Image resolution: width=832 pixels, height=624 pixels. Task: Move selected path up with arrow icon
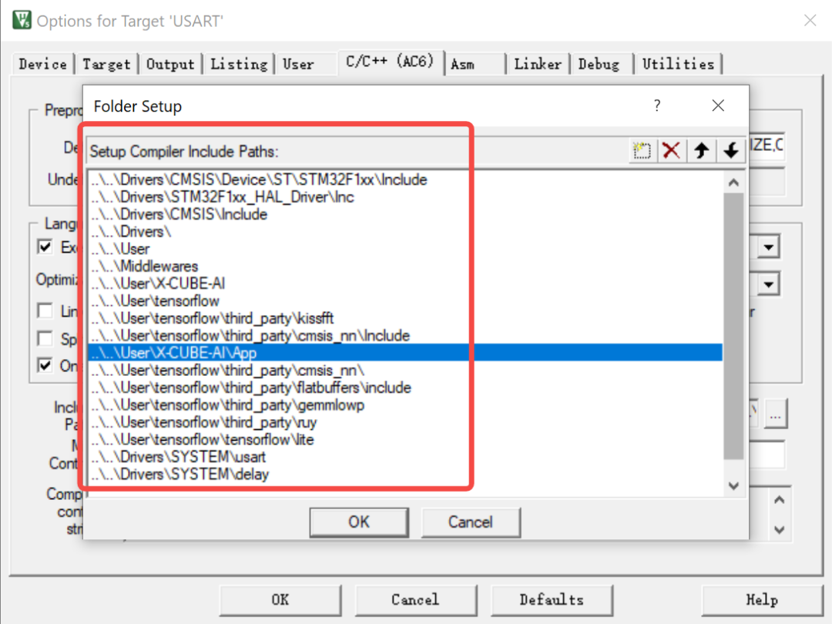pos(702,151)
